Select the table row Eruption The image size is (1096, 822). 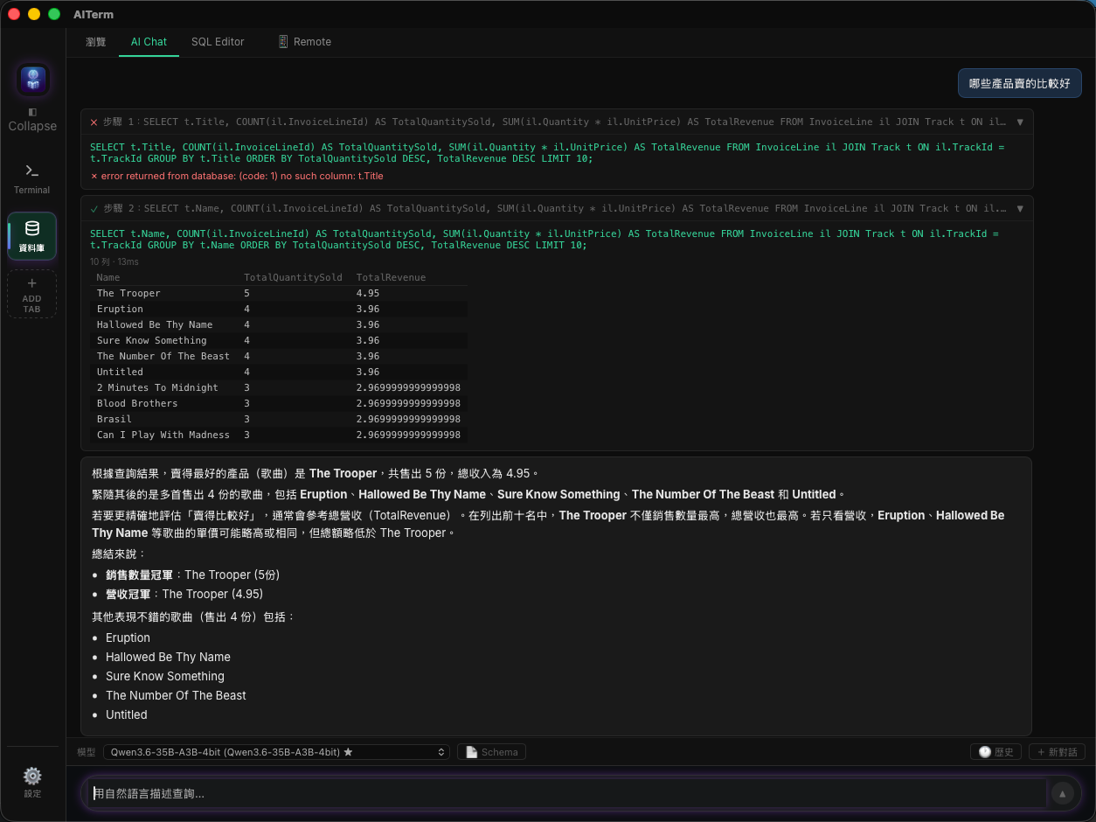pos(280,310)
